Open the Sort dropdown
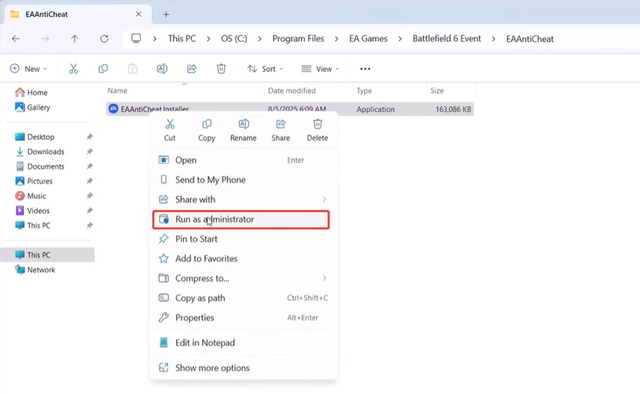 pos(265,68)
